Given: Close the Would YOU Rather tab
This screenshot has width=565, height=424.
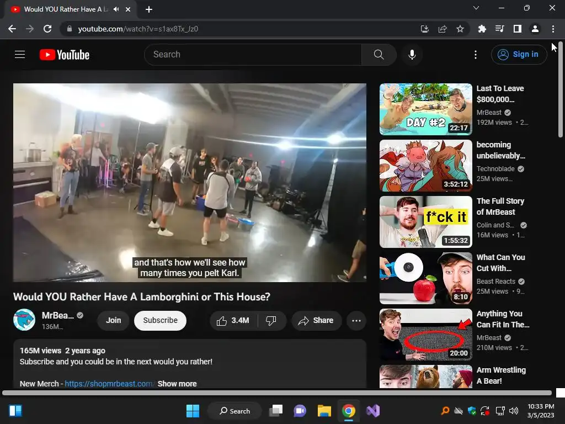Looking at the screenshot, I should coord(128,9).
